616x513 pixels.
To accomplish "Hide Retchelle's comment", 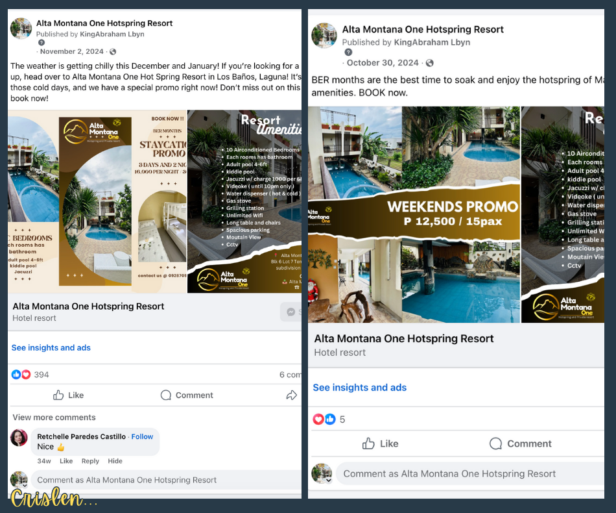I will coord(115,461).
